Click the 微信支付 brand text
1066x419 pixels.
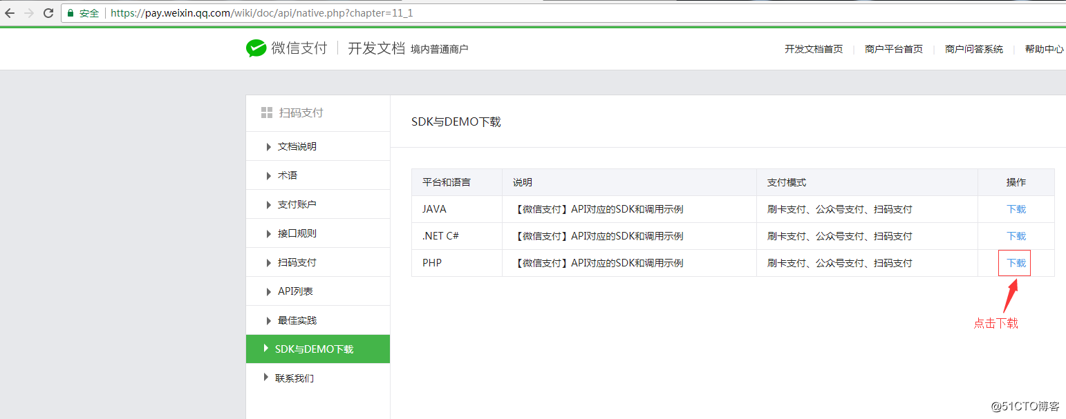(299, 48)
